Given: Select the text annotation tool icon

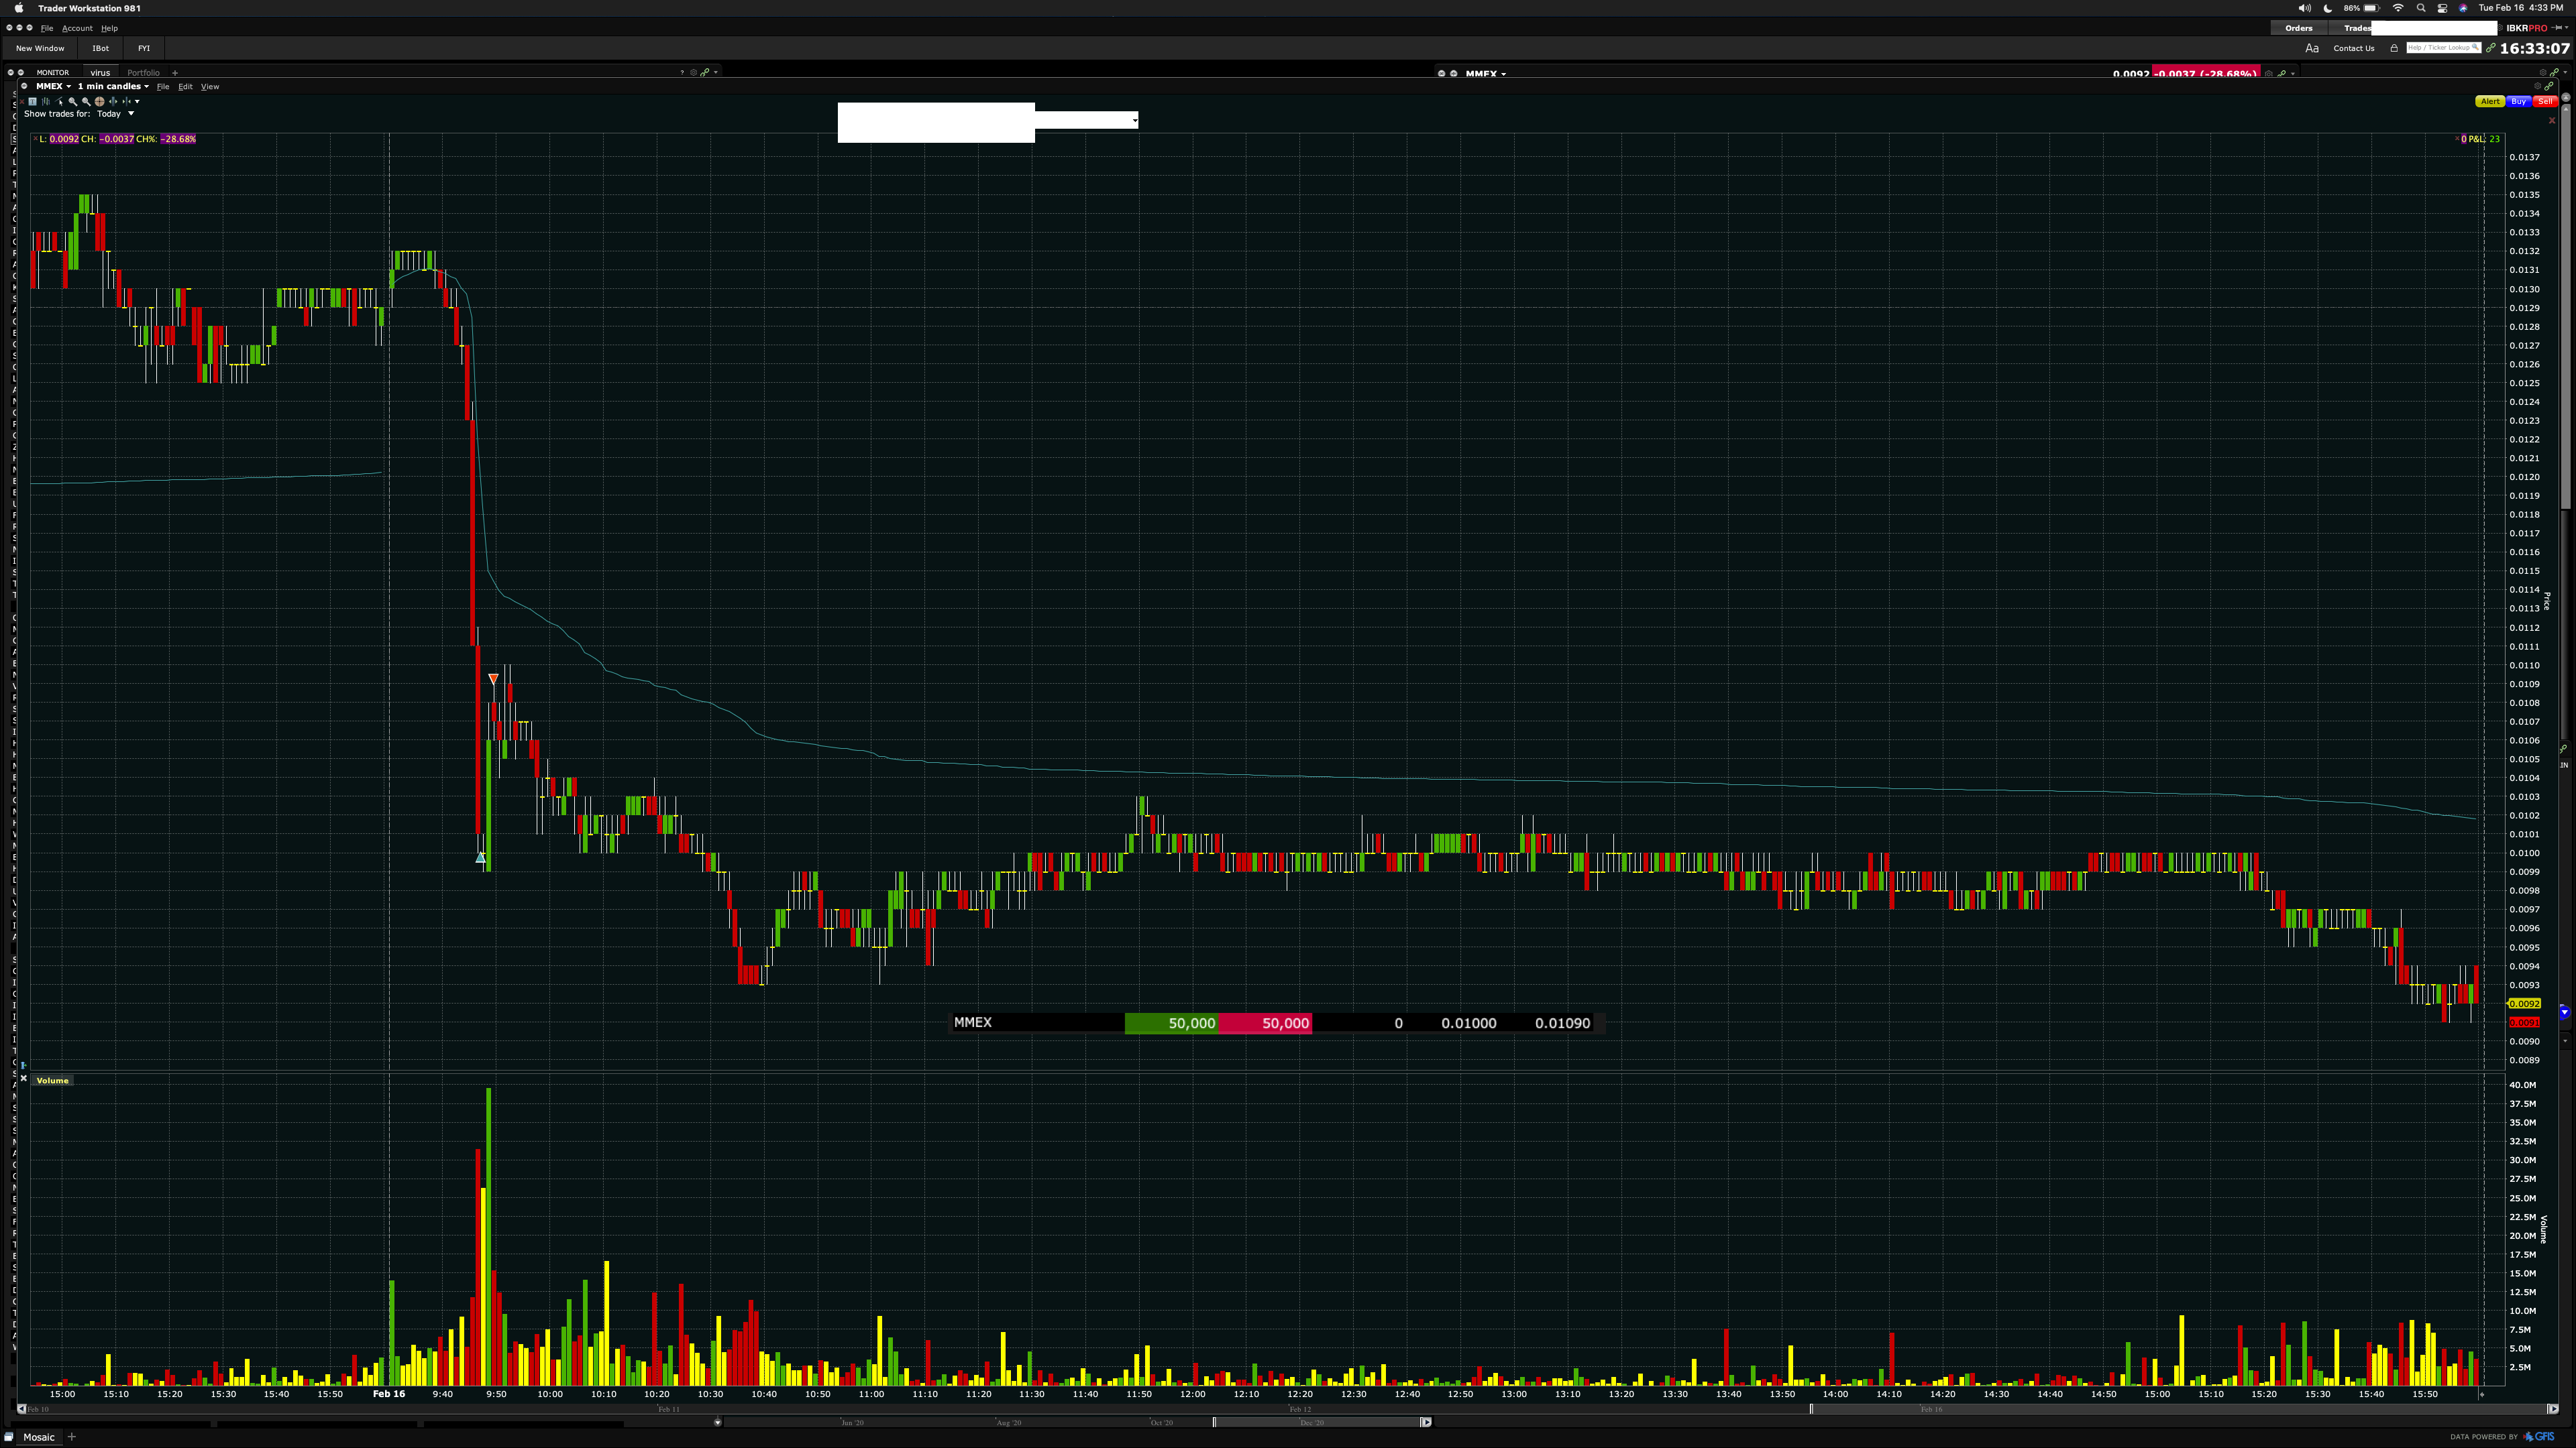Looking at the screenshot, I should (33, 102).
